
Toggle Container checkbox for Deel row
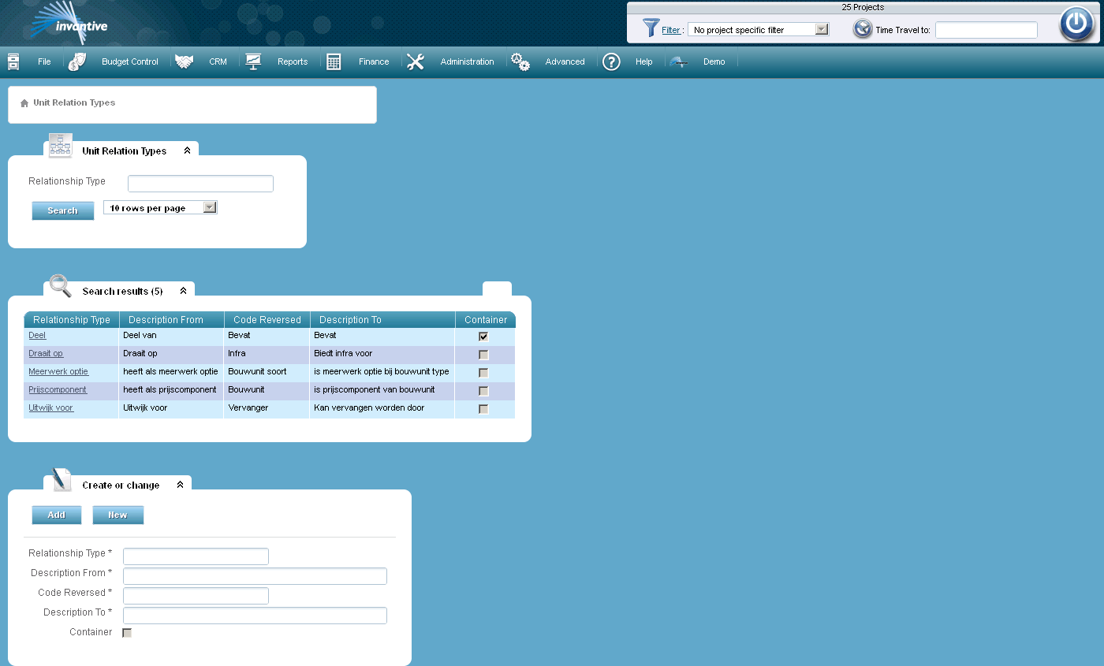click(x=483, y=337)
